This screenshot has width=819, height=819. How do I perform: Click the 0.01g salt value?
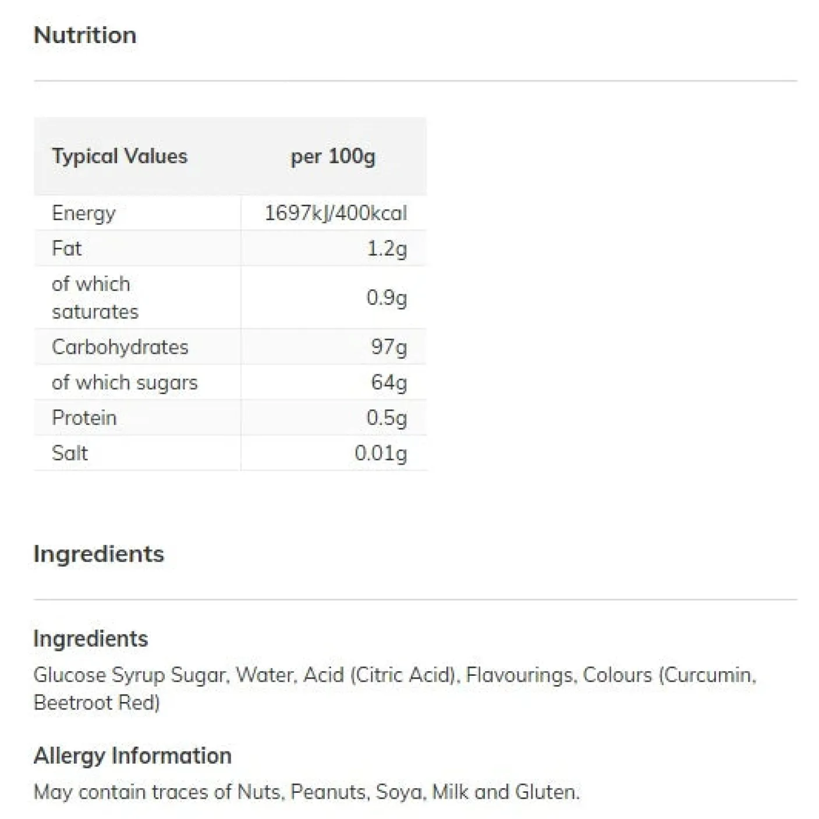pyautogui.click(x=381, y=453)
